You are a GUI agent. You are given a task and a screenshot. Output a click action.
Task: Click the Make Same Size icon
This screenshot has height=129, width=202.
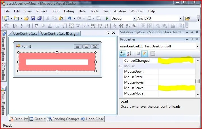coord(71,26)
